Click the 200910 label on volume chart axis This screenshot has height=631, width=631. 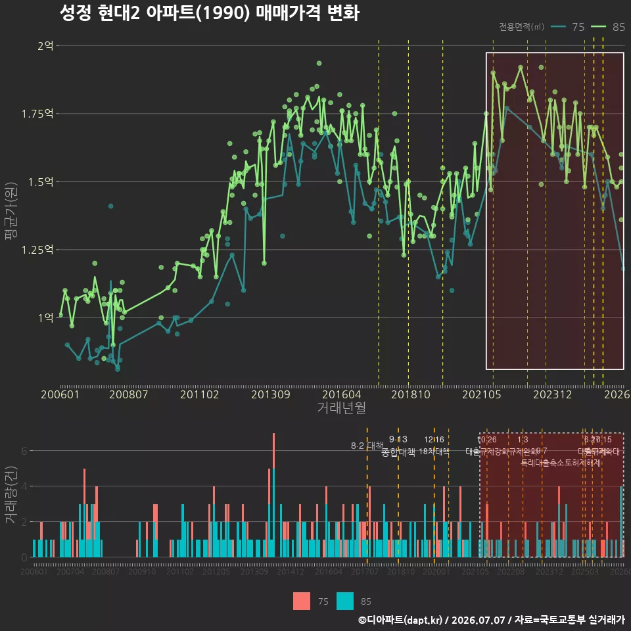pyautogui.click(x=142, y=571)
